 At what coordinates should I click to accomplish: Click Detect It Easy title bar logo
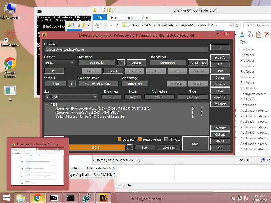(44, 35)
